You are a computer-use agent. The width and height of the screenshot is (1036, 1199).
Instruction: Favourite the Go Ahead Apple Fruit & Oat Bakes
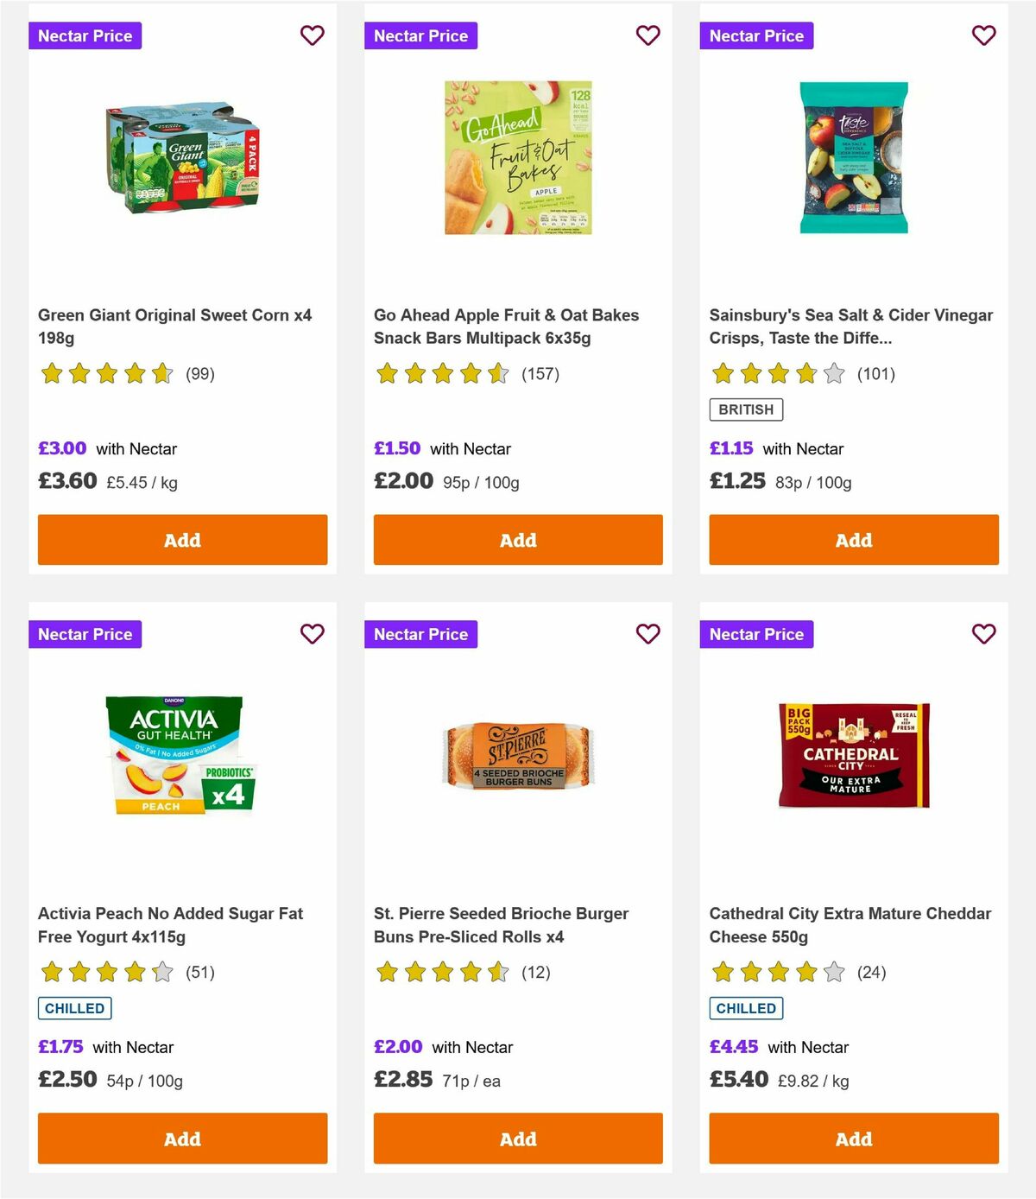click(647, 35)
